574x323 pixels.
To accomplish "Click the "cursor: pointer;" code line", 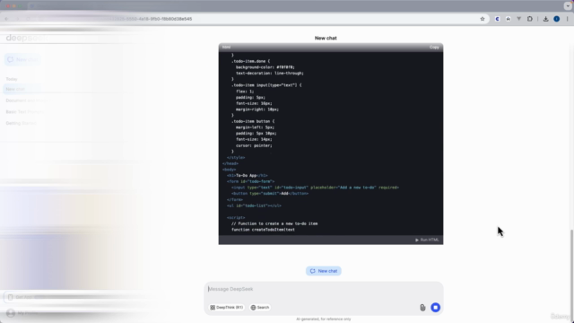I will [x=254, y=145].
